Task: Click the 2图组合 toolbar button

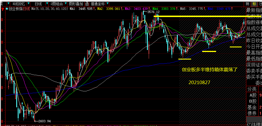Action: (x=57, y=3)
